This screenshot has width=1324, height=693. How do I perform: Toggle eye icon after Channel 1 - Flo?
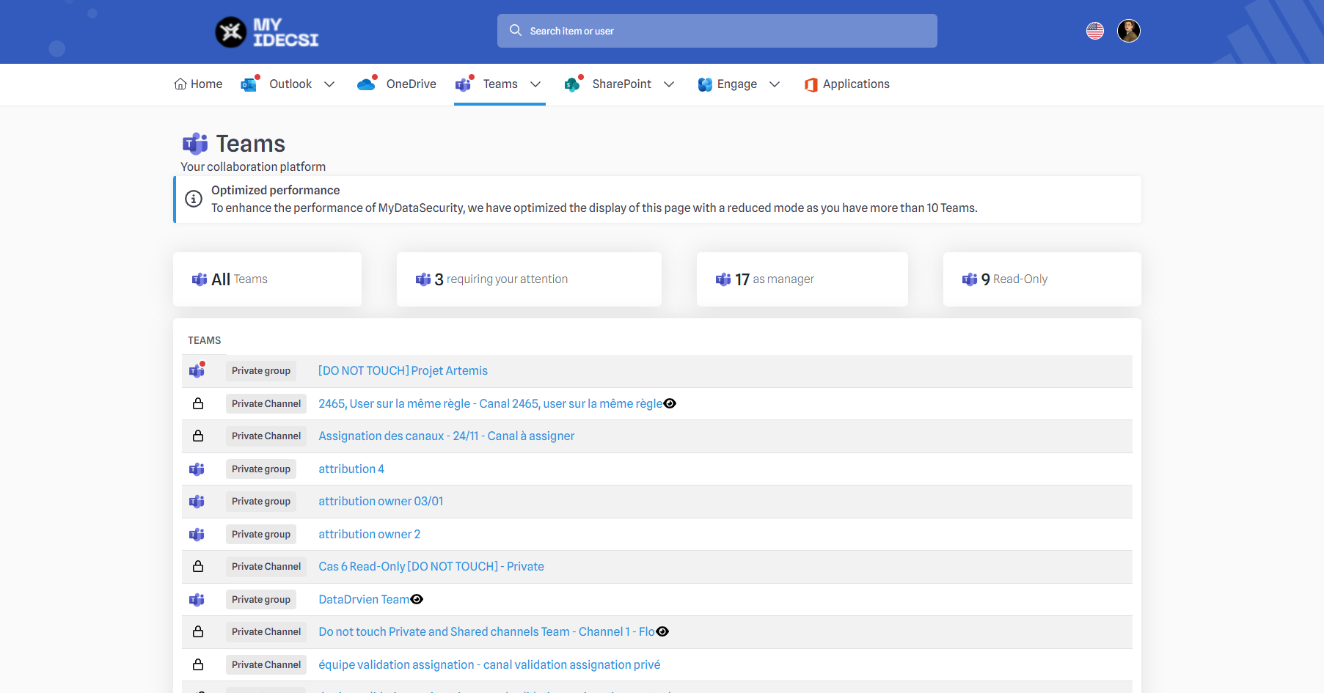[662, 632]
